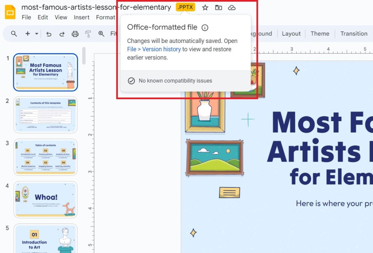Click the Layout button
Screen dimensions: 373x253
[x=291, y=33]
